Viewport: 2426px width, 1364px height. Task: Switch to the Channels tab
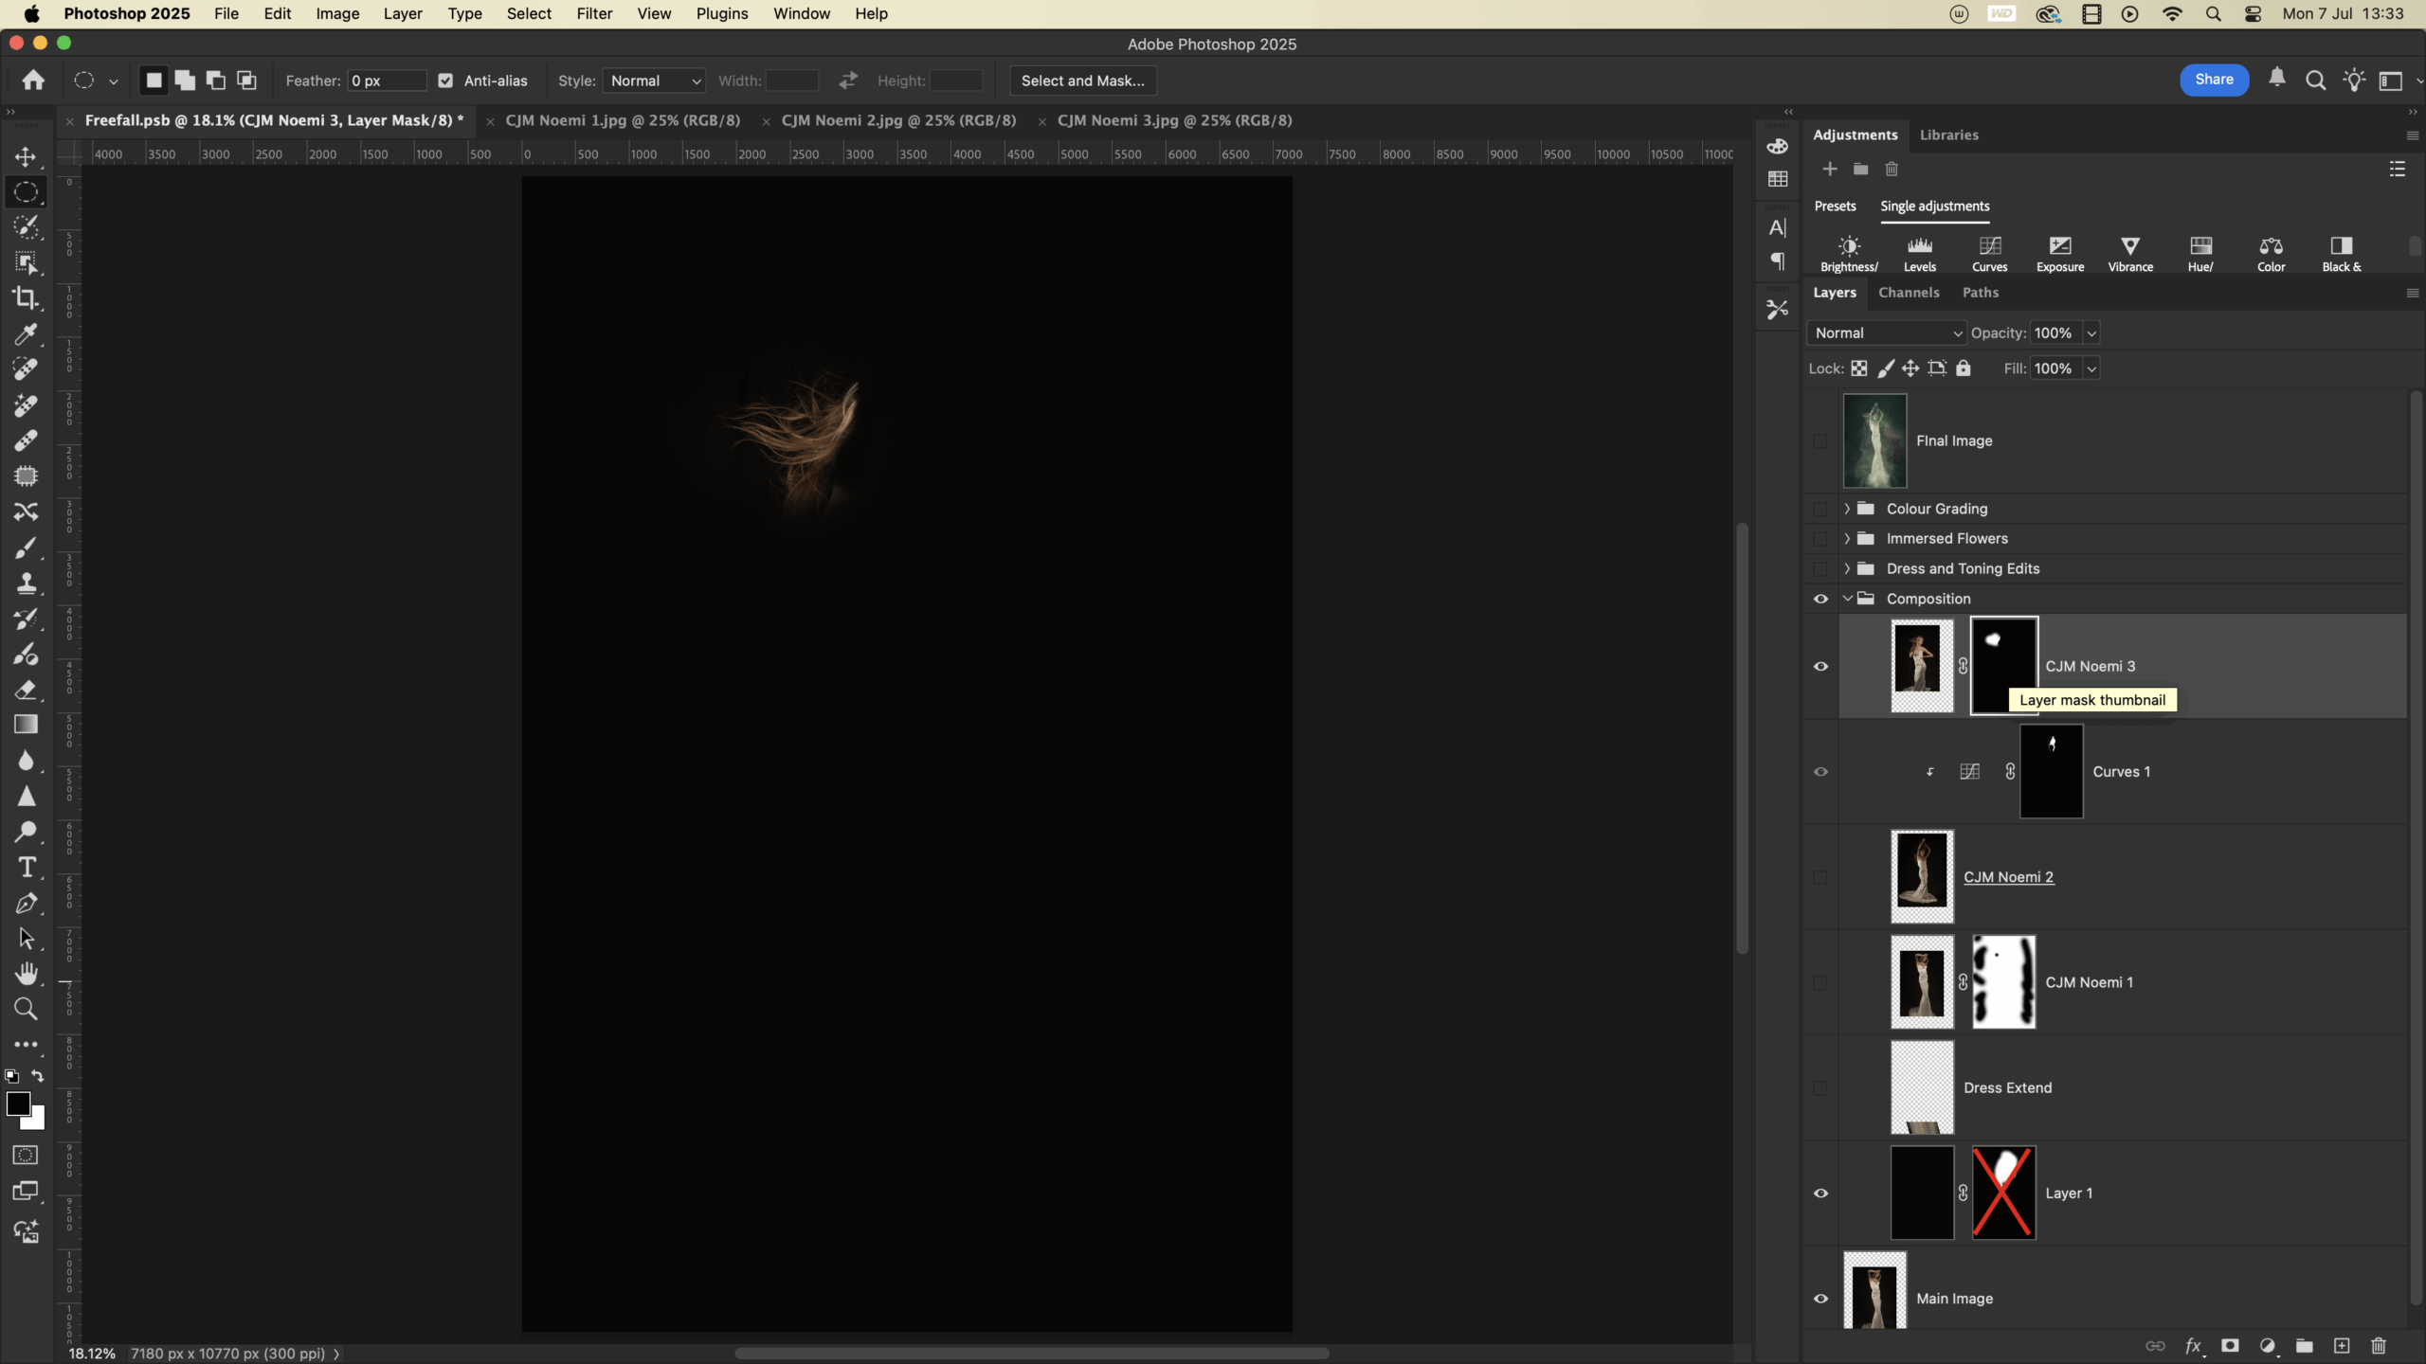[x=1909, y=293]
